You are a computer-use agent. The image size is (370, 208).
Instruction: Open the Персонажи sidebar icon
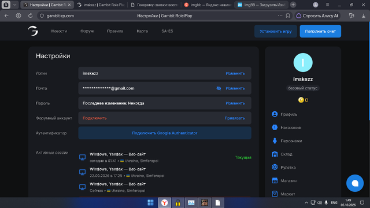tap(275, 141)
